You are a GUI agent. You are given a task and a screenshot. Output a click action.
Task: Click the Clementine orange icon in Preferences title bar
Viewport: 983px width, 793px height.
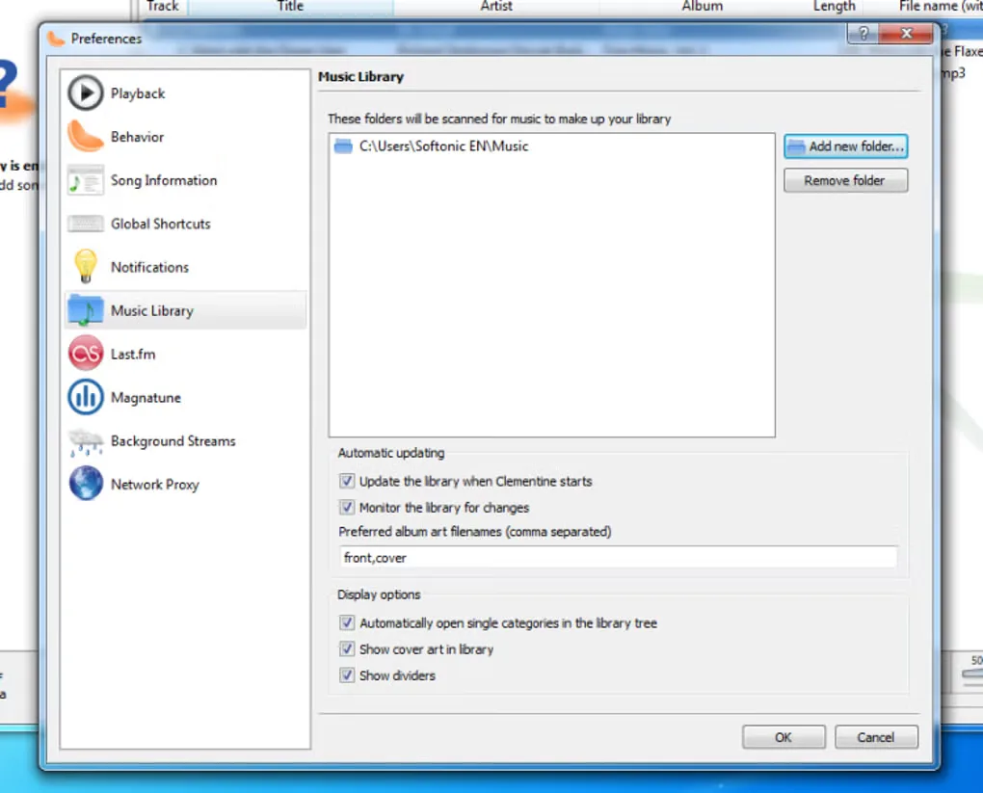pos(56,39)
